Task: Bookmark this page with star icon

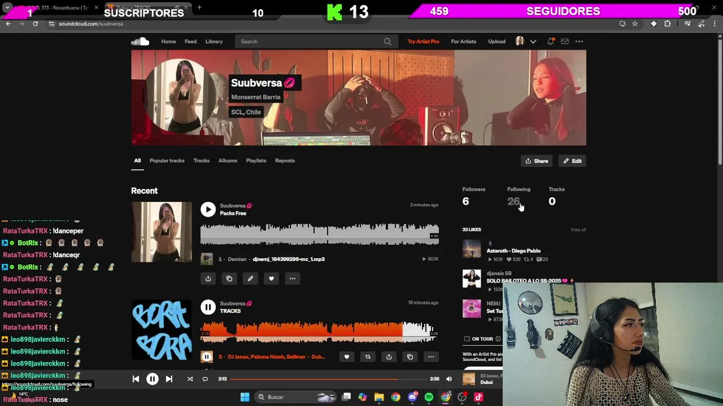Action: point(635,24)
